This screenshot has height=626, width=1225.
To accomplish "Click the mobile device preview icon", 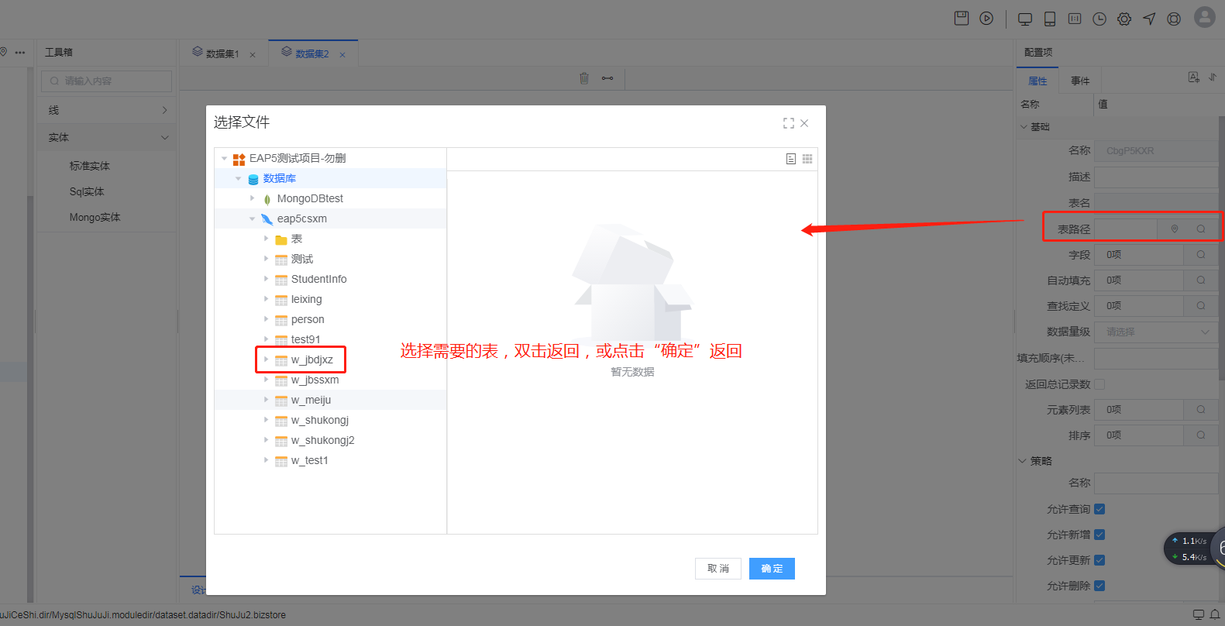I will [x=1050, y=19].
